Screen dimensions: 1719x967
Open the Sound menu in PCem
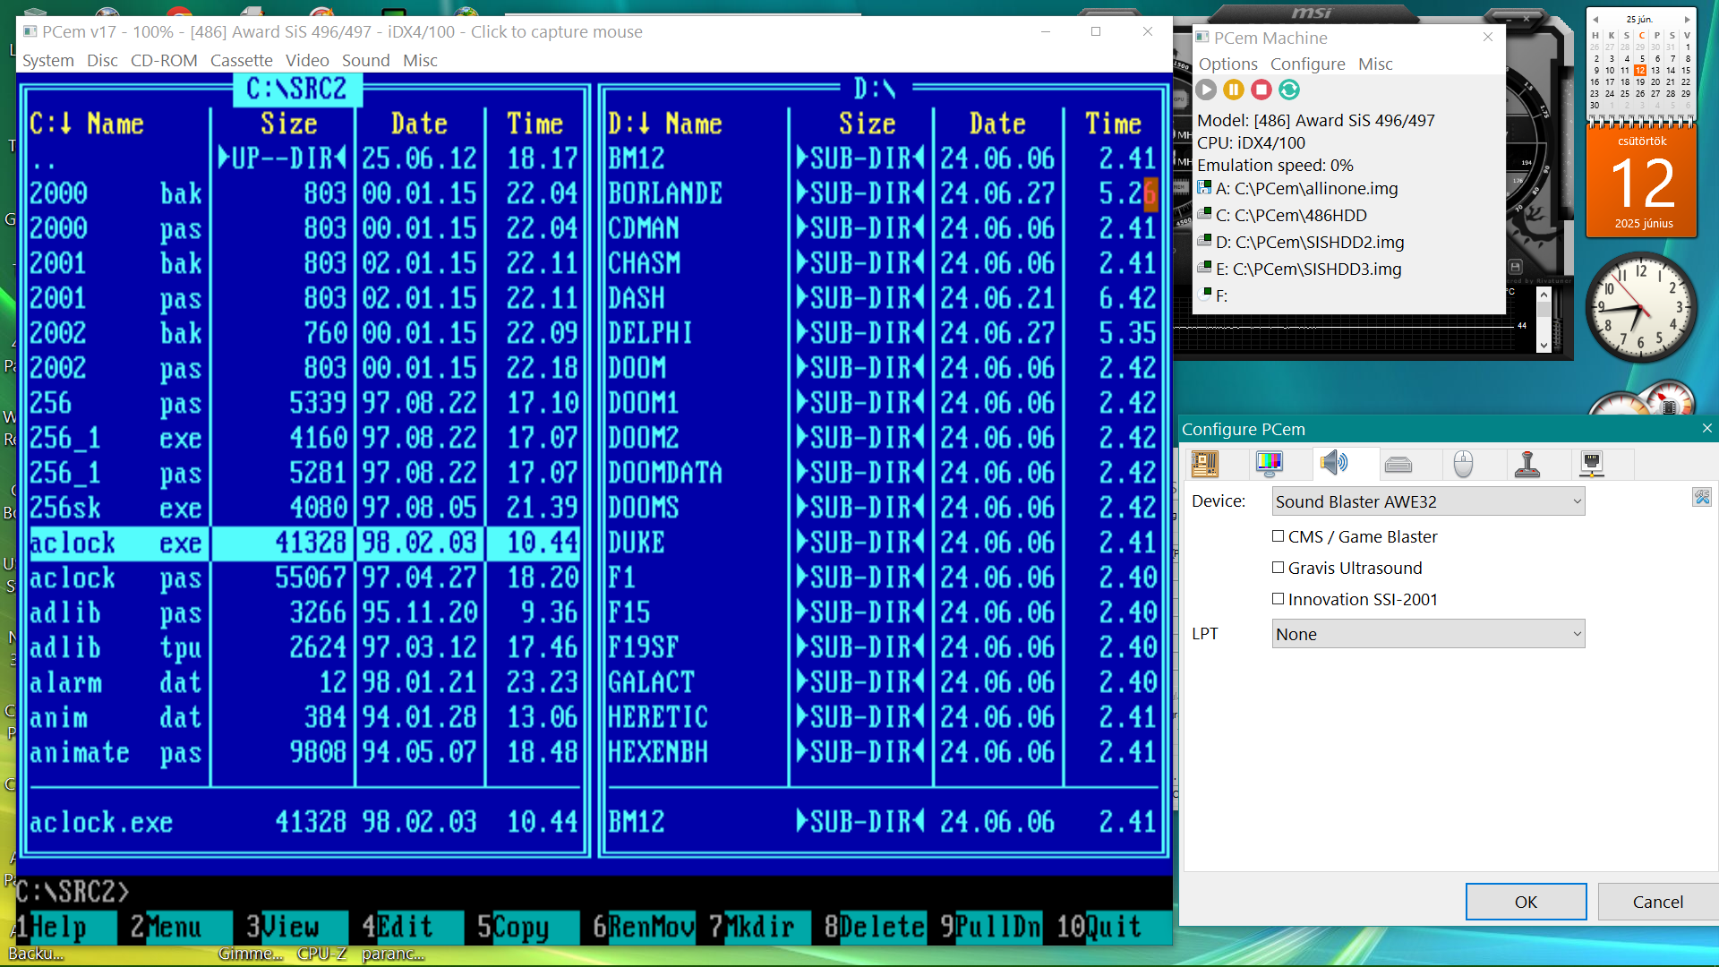365,60
